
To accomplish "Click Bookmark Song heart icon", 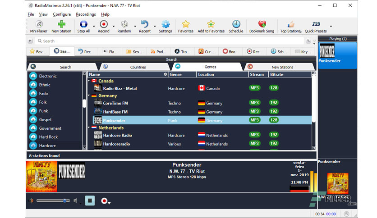I will (262, 27).
